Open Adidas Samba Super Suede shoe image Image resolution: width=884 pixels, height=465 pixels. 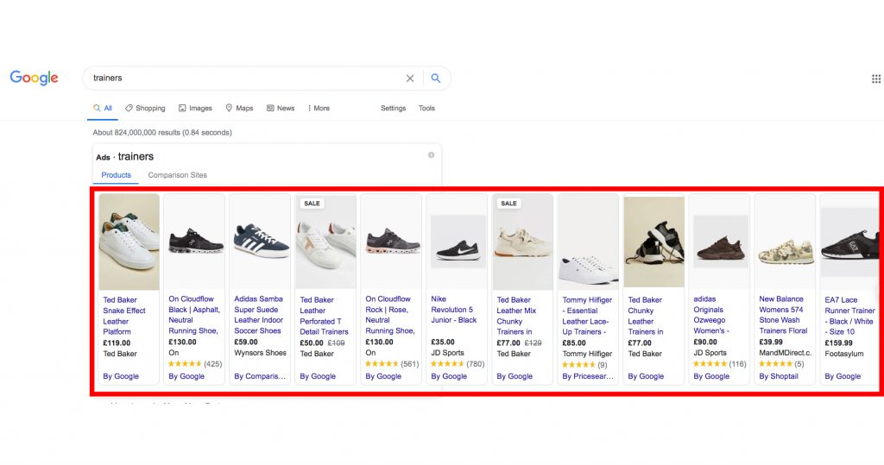click(x=260, y=242)
